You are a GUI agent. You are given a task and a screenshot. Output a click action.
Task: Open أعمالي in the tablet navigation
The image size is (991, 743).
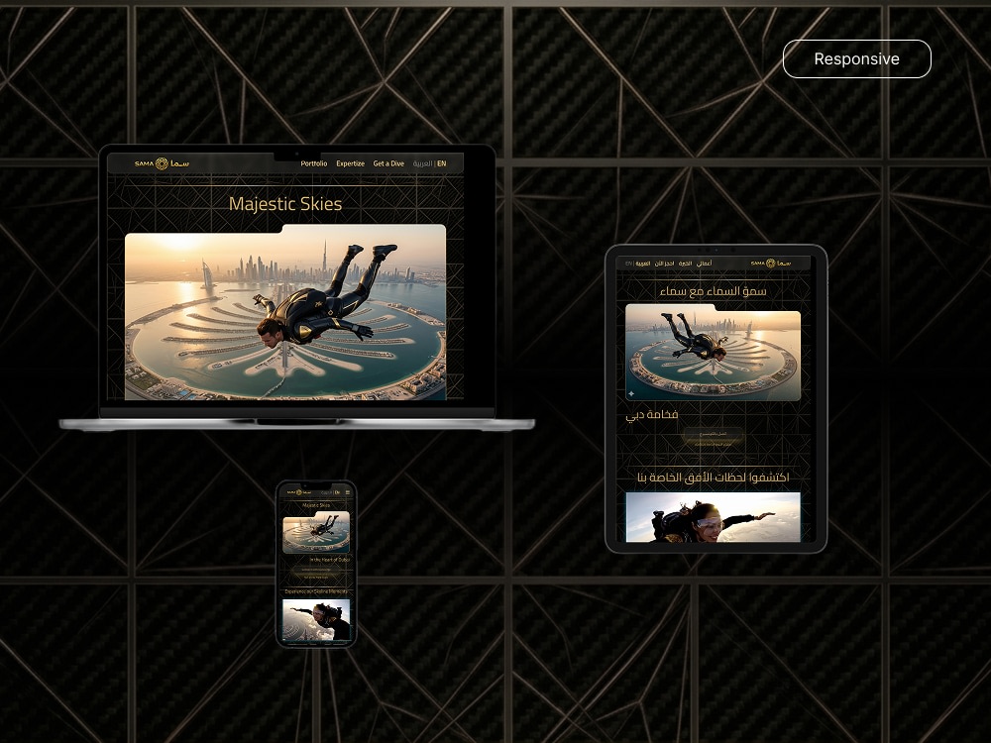pos(704,263)
